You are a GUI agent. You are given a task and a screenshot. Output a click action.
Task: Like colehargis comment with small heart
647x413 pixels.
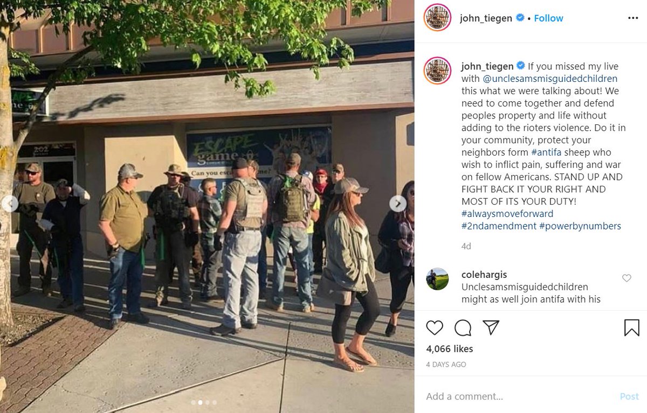(x=627, y=278)
